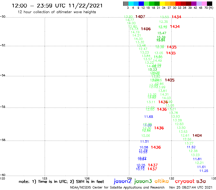The height and width of the screenshot is (190, 216).
Task: Click the note about UTC and SWH
Action: click(61, 182)
